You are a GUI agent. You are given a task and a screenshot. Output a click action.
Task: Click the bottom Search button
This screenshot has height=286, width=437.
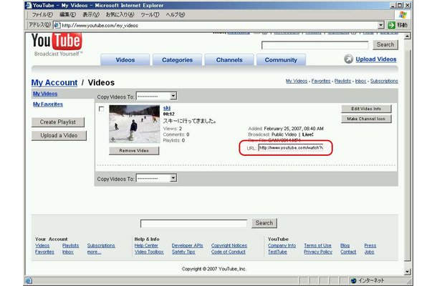[x=264, y=223]
